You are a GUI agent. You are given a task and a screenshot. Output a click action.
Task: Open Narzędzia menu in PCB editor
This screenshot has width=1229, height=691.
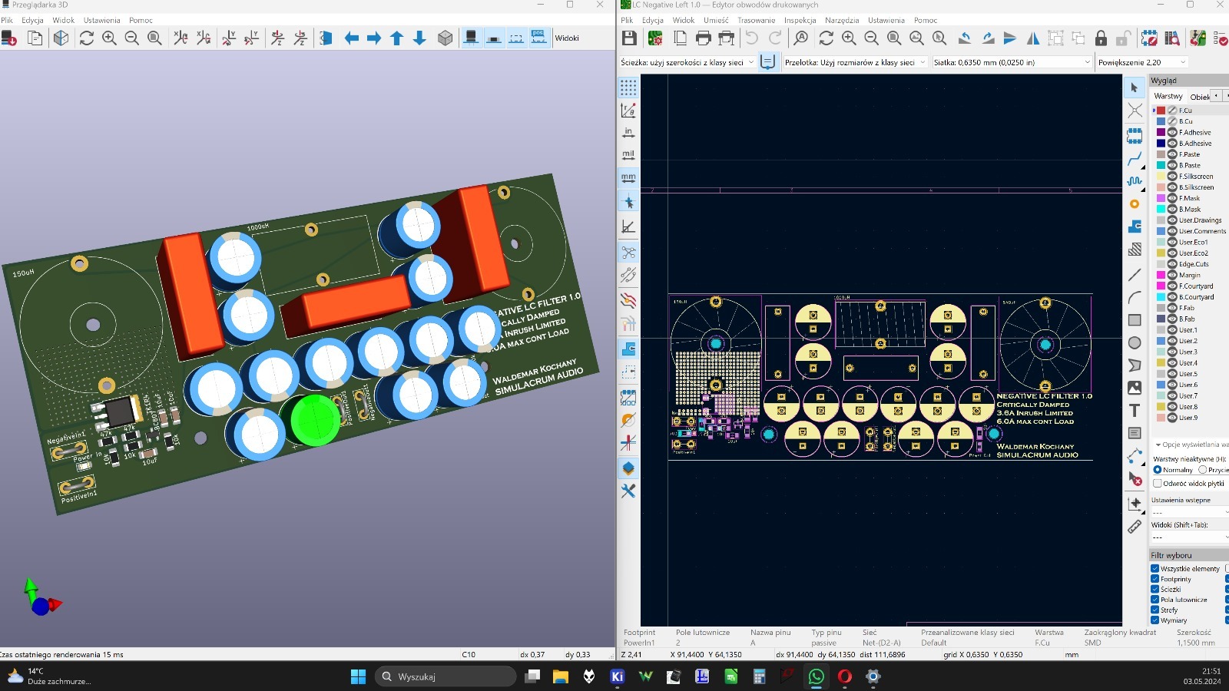(842, 20)
